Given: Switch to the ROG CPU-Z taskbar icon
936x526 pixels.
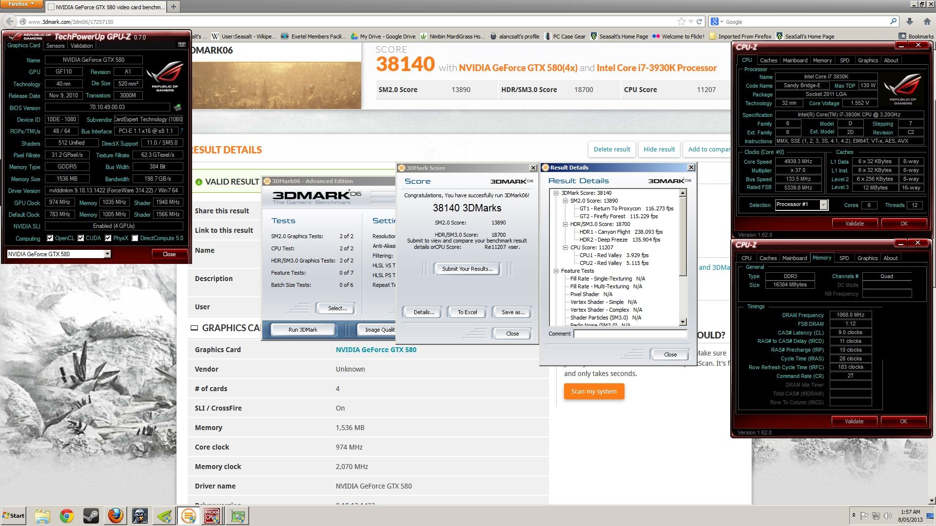Looking at the screenshot, I should [212, 516].
